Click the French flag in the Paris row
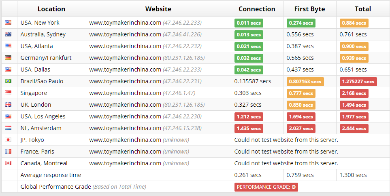This screenshot has width=390, height=196. point(8,151)
